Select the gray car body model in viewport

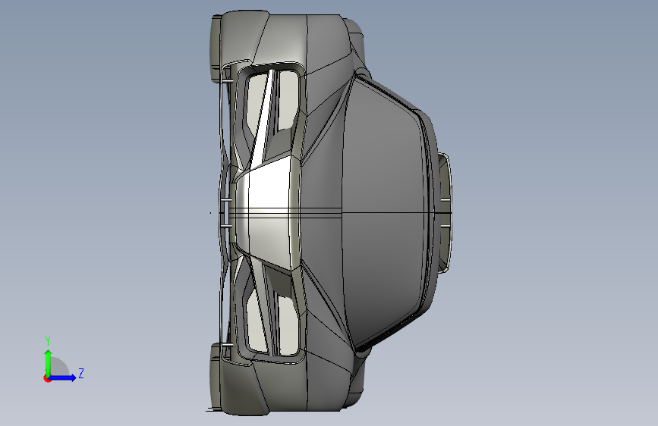(332, 213)
